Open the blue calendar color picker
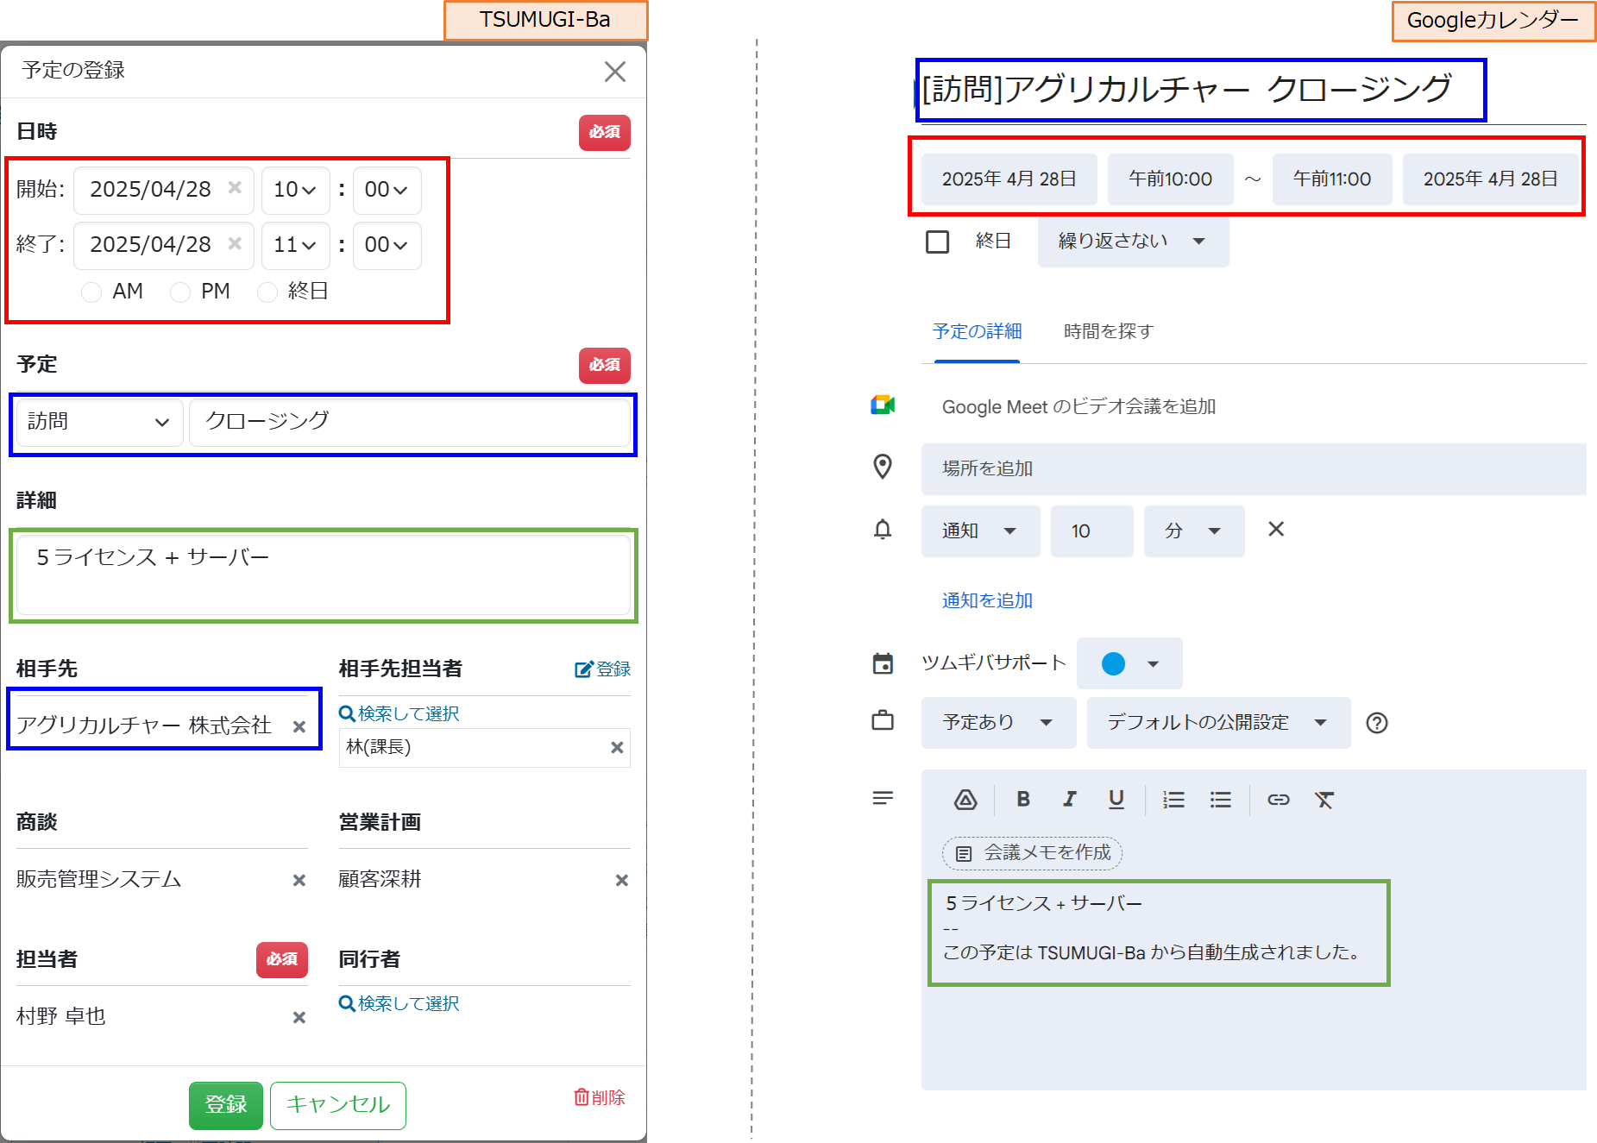Image resolution: width=1597 pixels, height=1143 pixels. click(x=1129, y=663)
